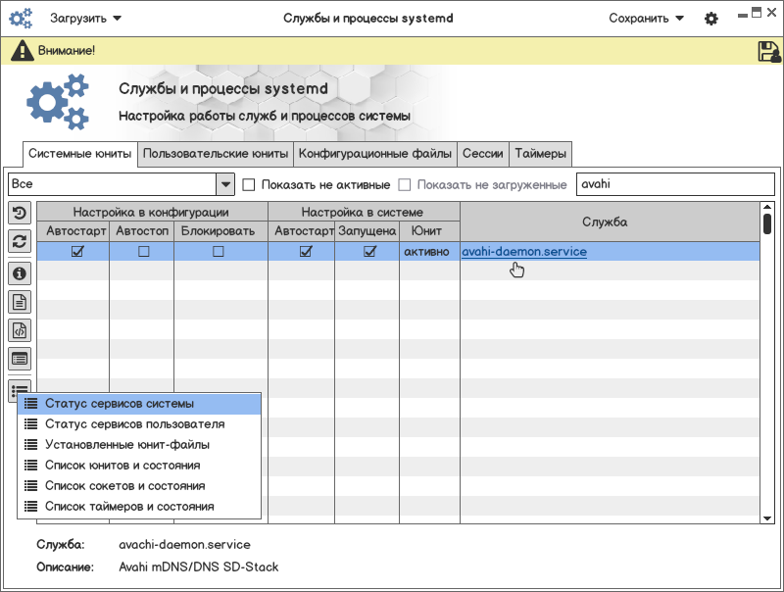This screenshot has height=592, width=784.
Task: Click the history restore icon in sidebar
Action: coord(20,213)
